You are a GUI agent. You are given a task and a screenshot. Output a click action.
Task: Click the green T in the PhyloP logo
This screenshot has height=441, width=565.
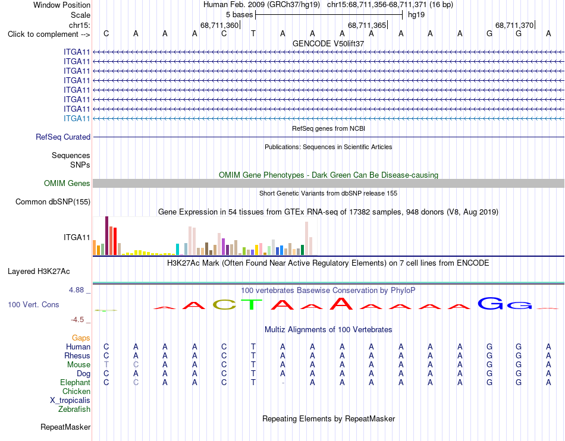(x=252, y=304)
